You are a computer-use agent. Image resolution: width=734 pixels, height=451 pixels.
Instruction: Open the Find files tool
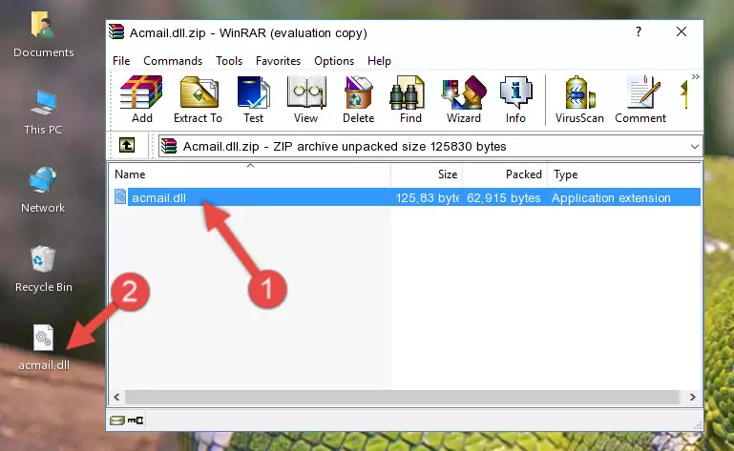pos(410,99)
